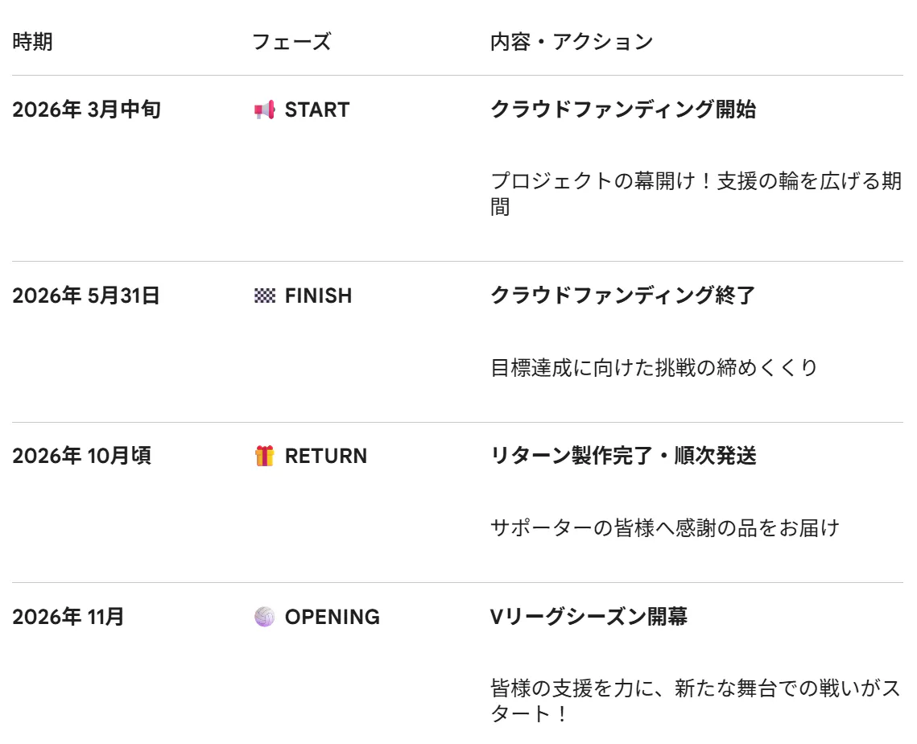917x744 pixels.
Task: Click the OPENING phase label
Action: [x=333, y=617]
